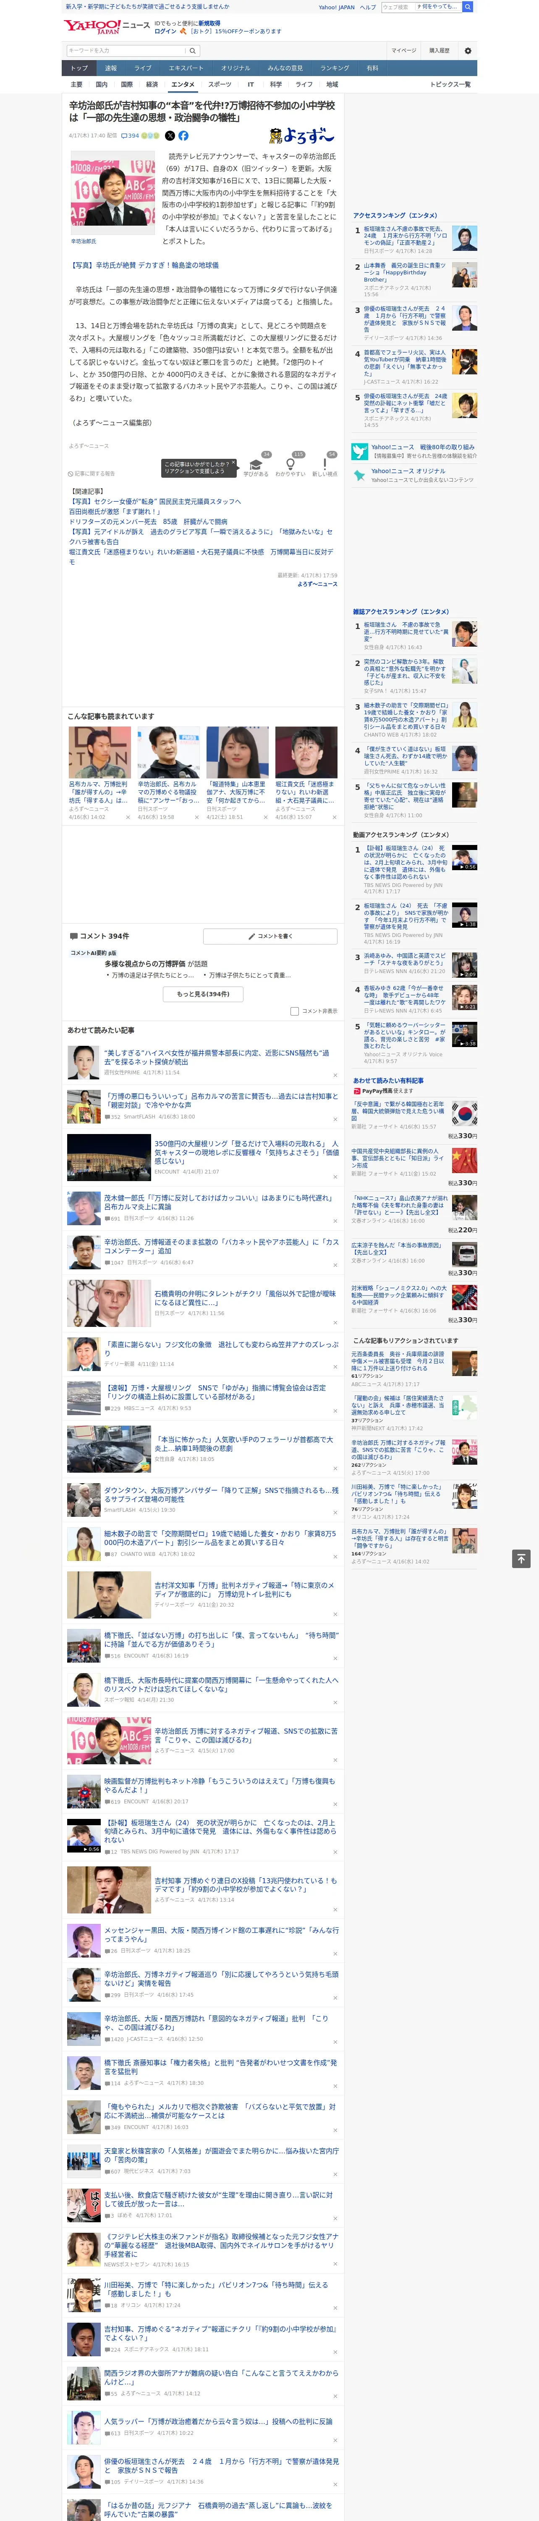The image size is (539, 2521).
Task: Click the コメントを書く pencil button
Action: click(x=270, y=937)
